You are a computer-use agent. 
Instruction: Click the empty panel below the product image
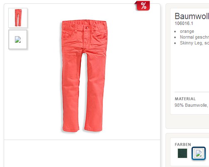82,153
